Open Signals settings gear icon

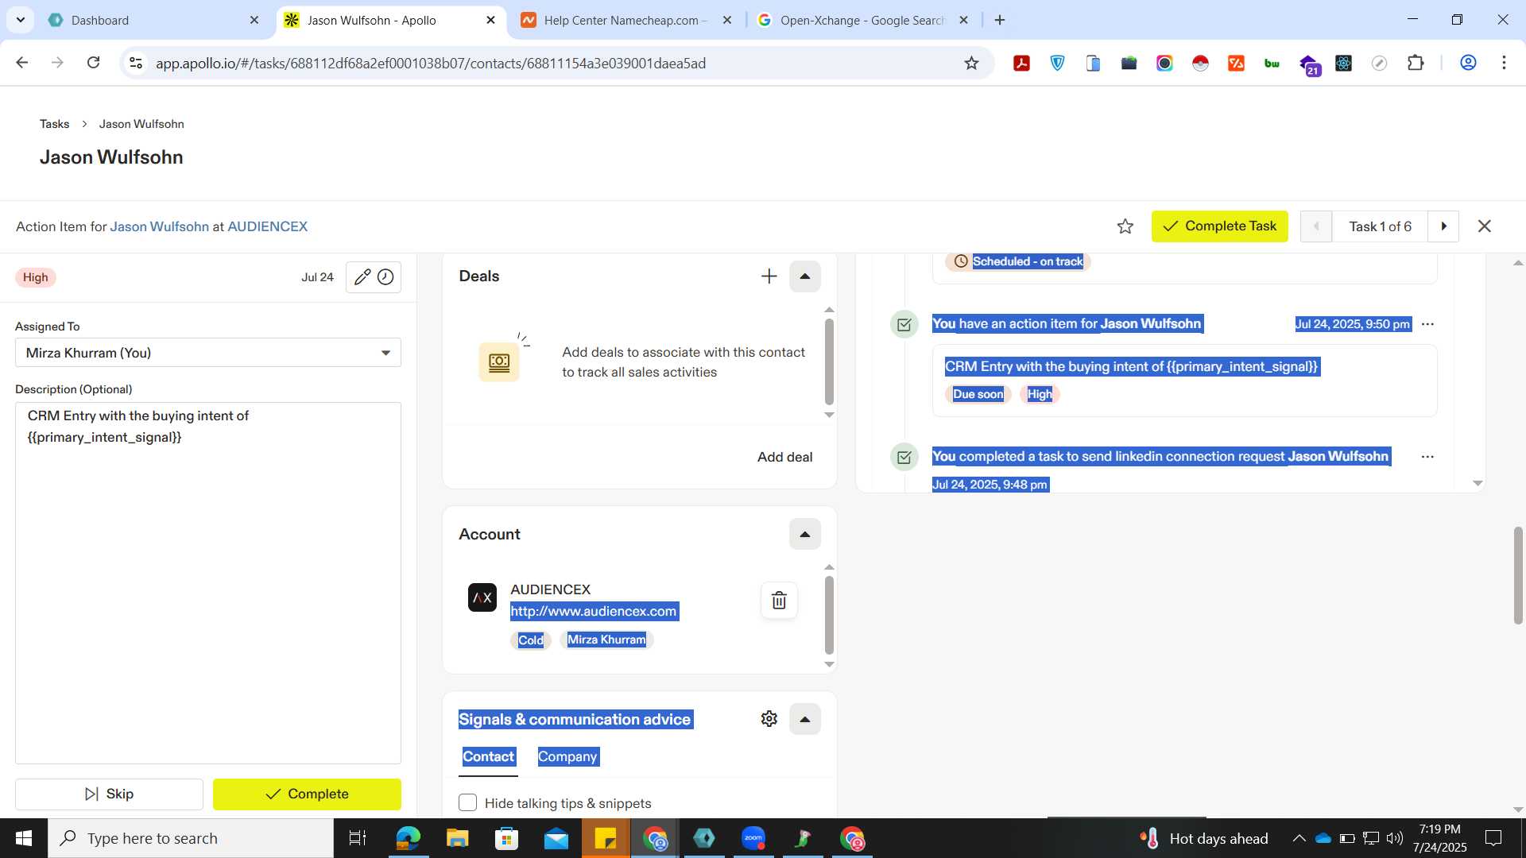click(x=769, y=720)
